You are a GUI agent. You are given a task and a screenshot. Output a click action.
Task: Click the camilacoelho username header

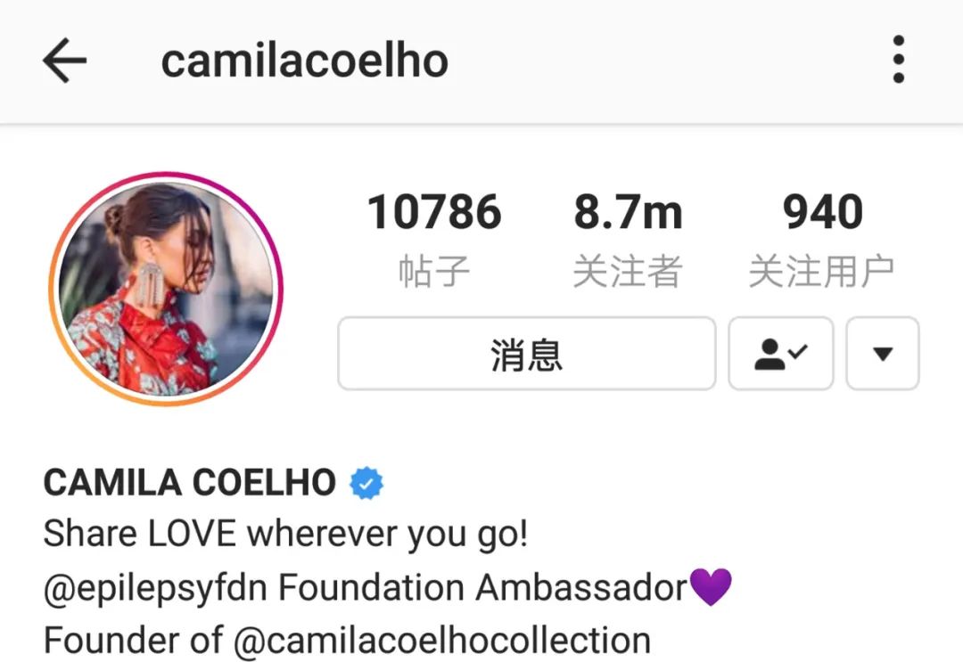305,61
